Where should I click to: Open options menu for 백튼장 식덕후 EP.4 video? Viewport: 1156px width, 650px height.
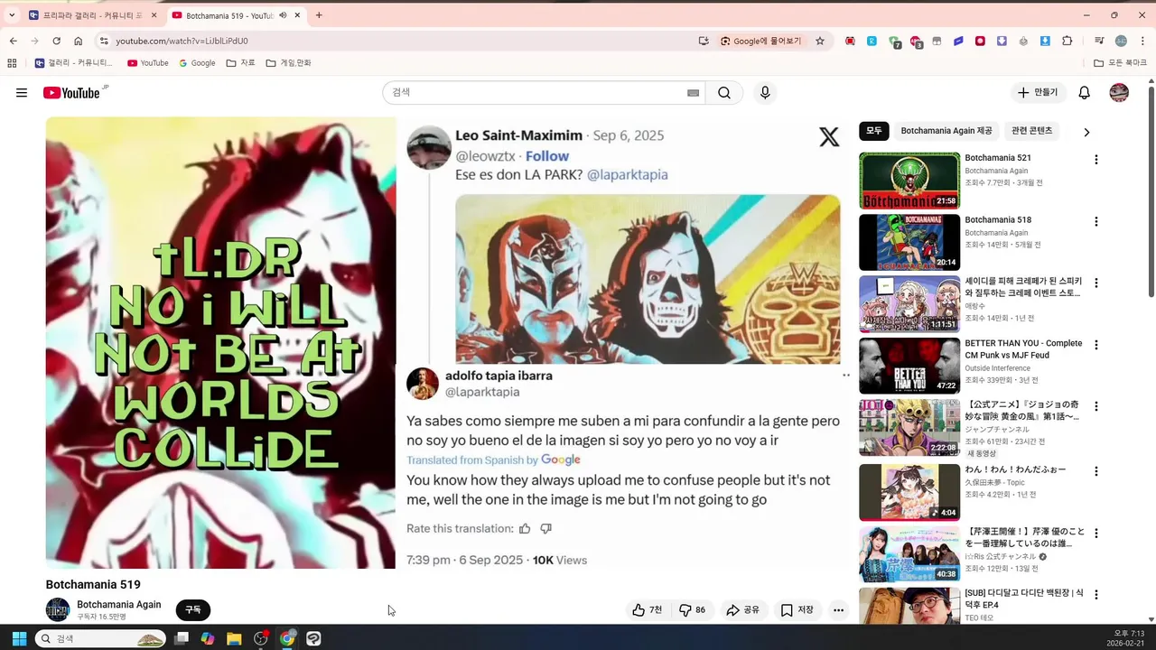click(x=1096, y=595)
